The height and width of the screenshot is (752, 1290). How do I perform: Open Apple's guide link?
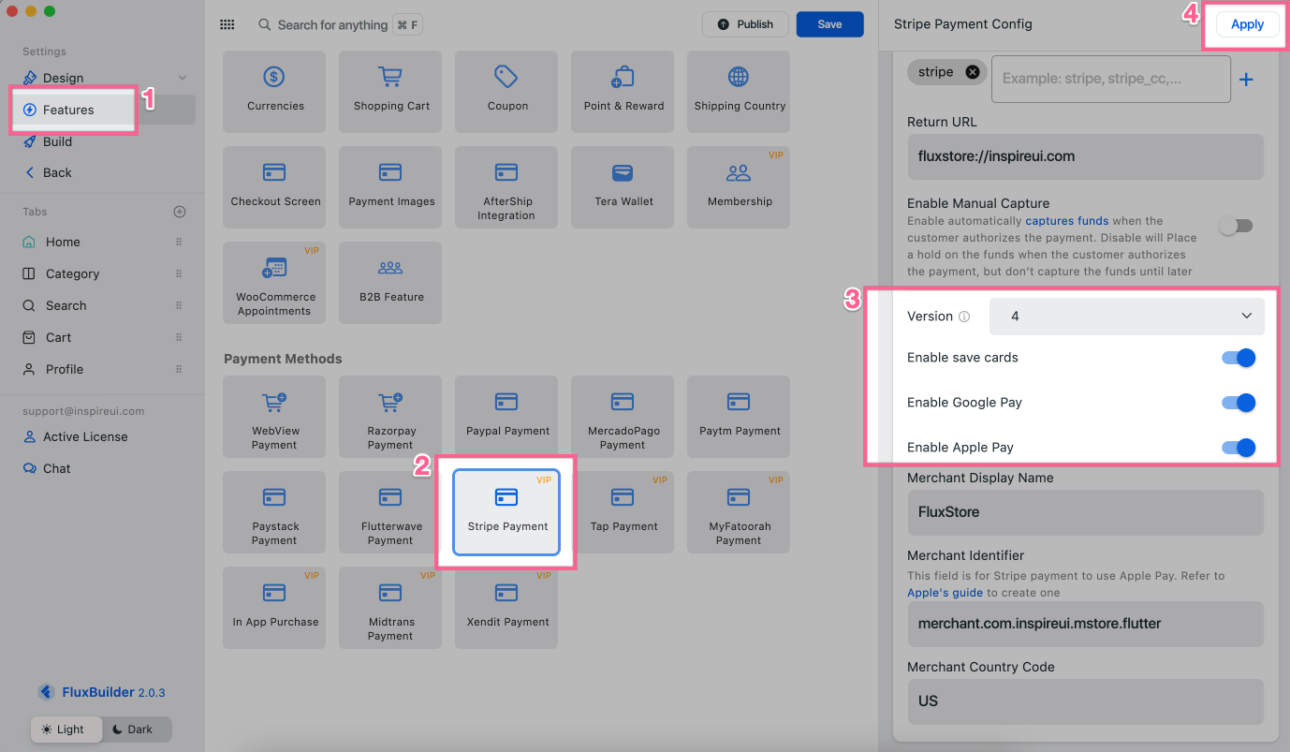point(945,593)
